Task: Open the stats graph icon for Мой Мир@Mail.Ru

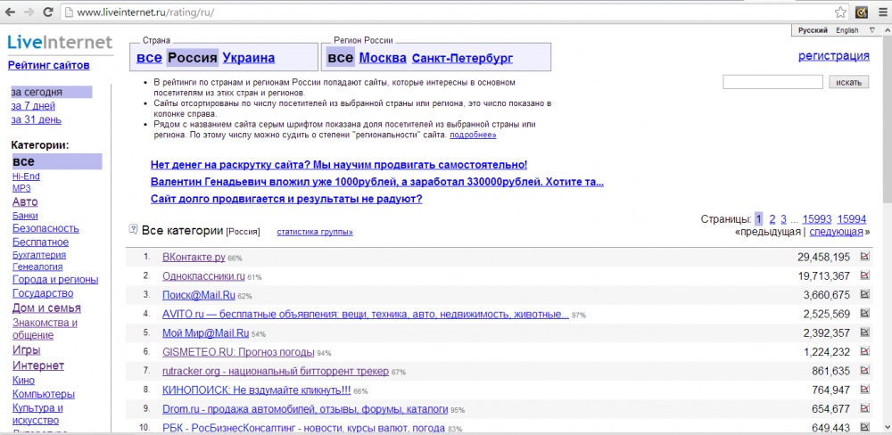Action: pyautogui.click(x=865, y=332)
